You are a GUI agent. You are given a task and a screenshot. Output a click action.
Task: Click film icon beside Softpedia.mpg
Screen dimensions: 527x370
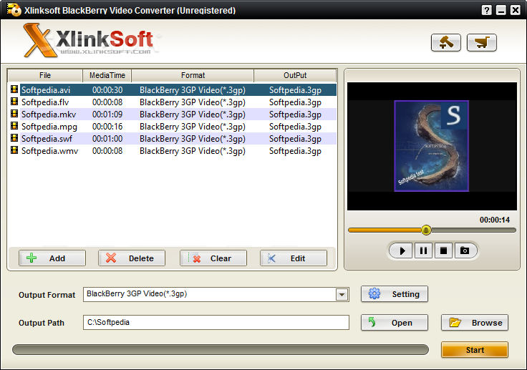point(14,126)
